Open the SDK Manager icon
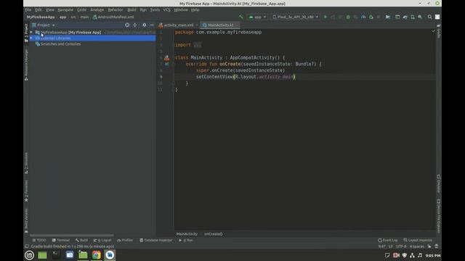Viewport: 465px width, 261px height. (x=420, y=17)
